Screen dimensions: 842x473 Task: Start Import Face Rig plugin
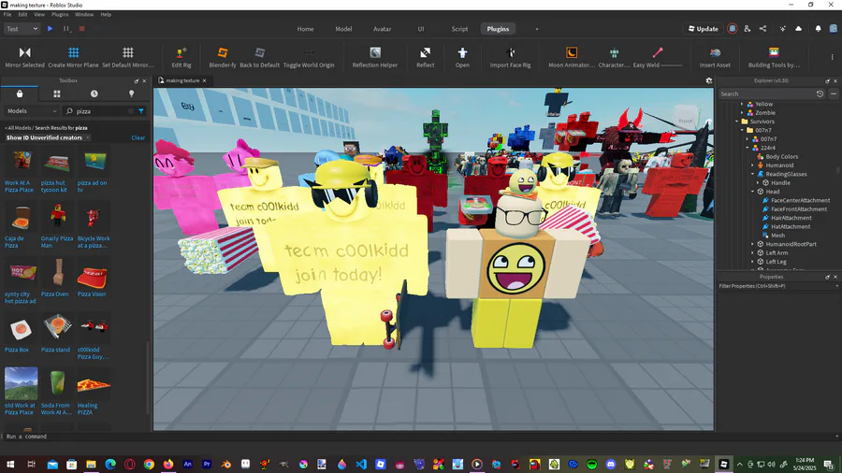tap(510, 57)
